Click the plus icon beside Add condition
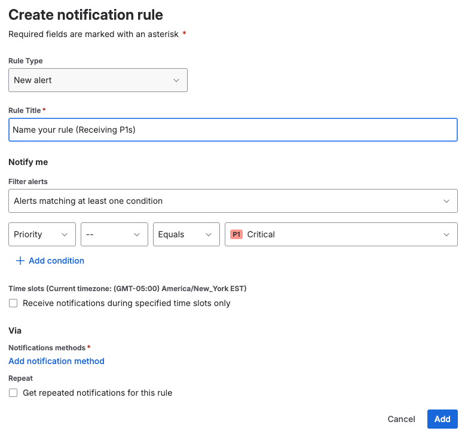Screen dimensions: 468x437 pos(20,261)
